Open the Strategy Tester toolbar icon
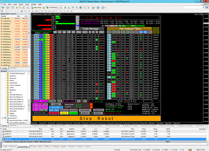This screenshot has width=209, height=151. (28, 8)
